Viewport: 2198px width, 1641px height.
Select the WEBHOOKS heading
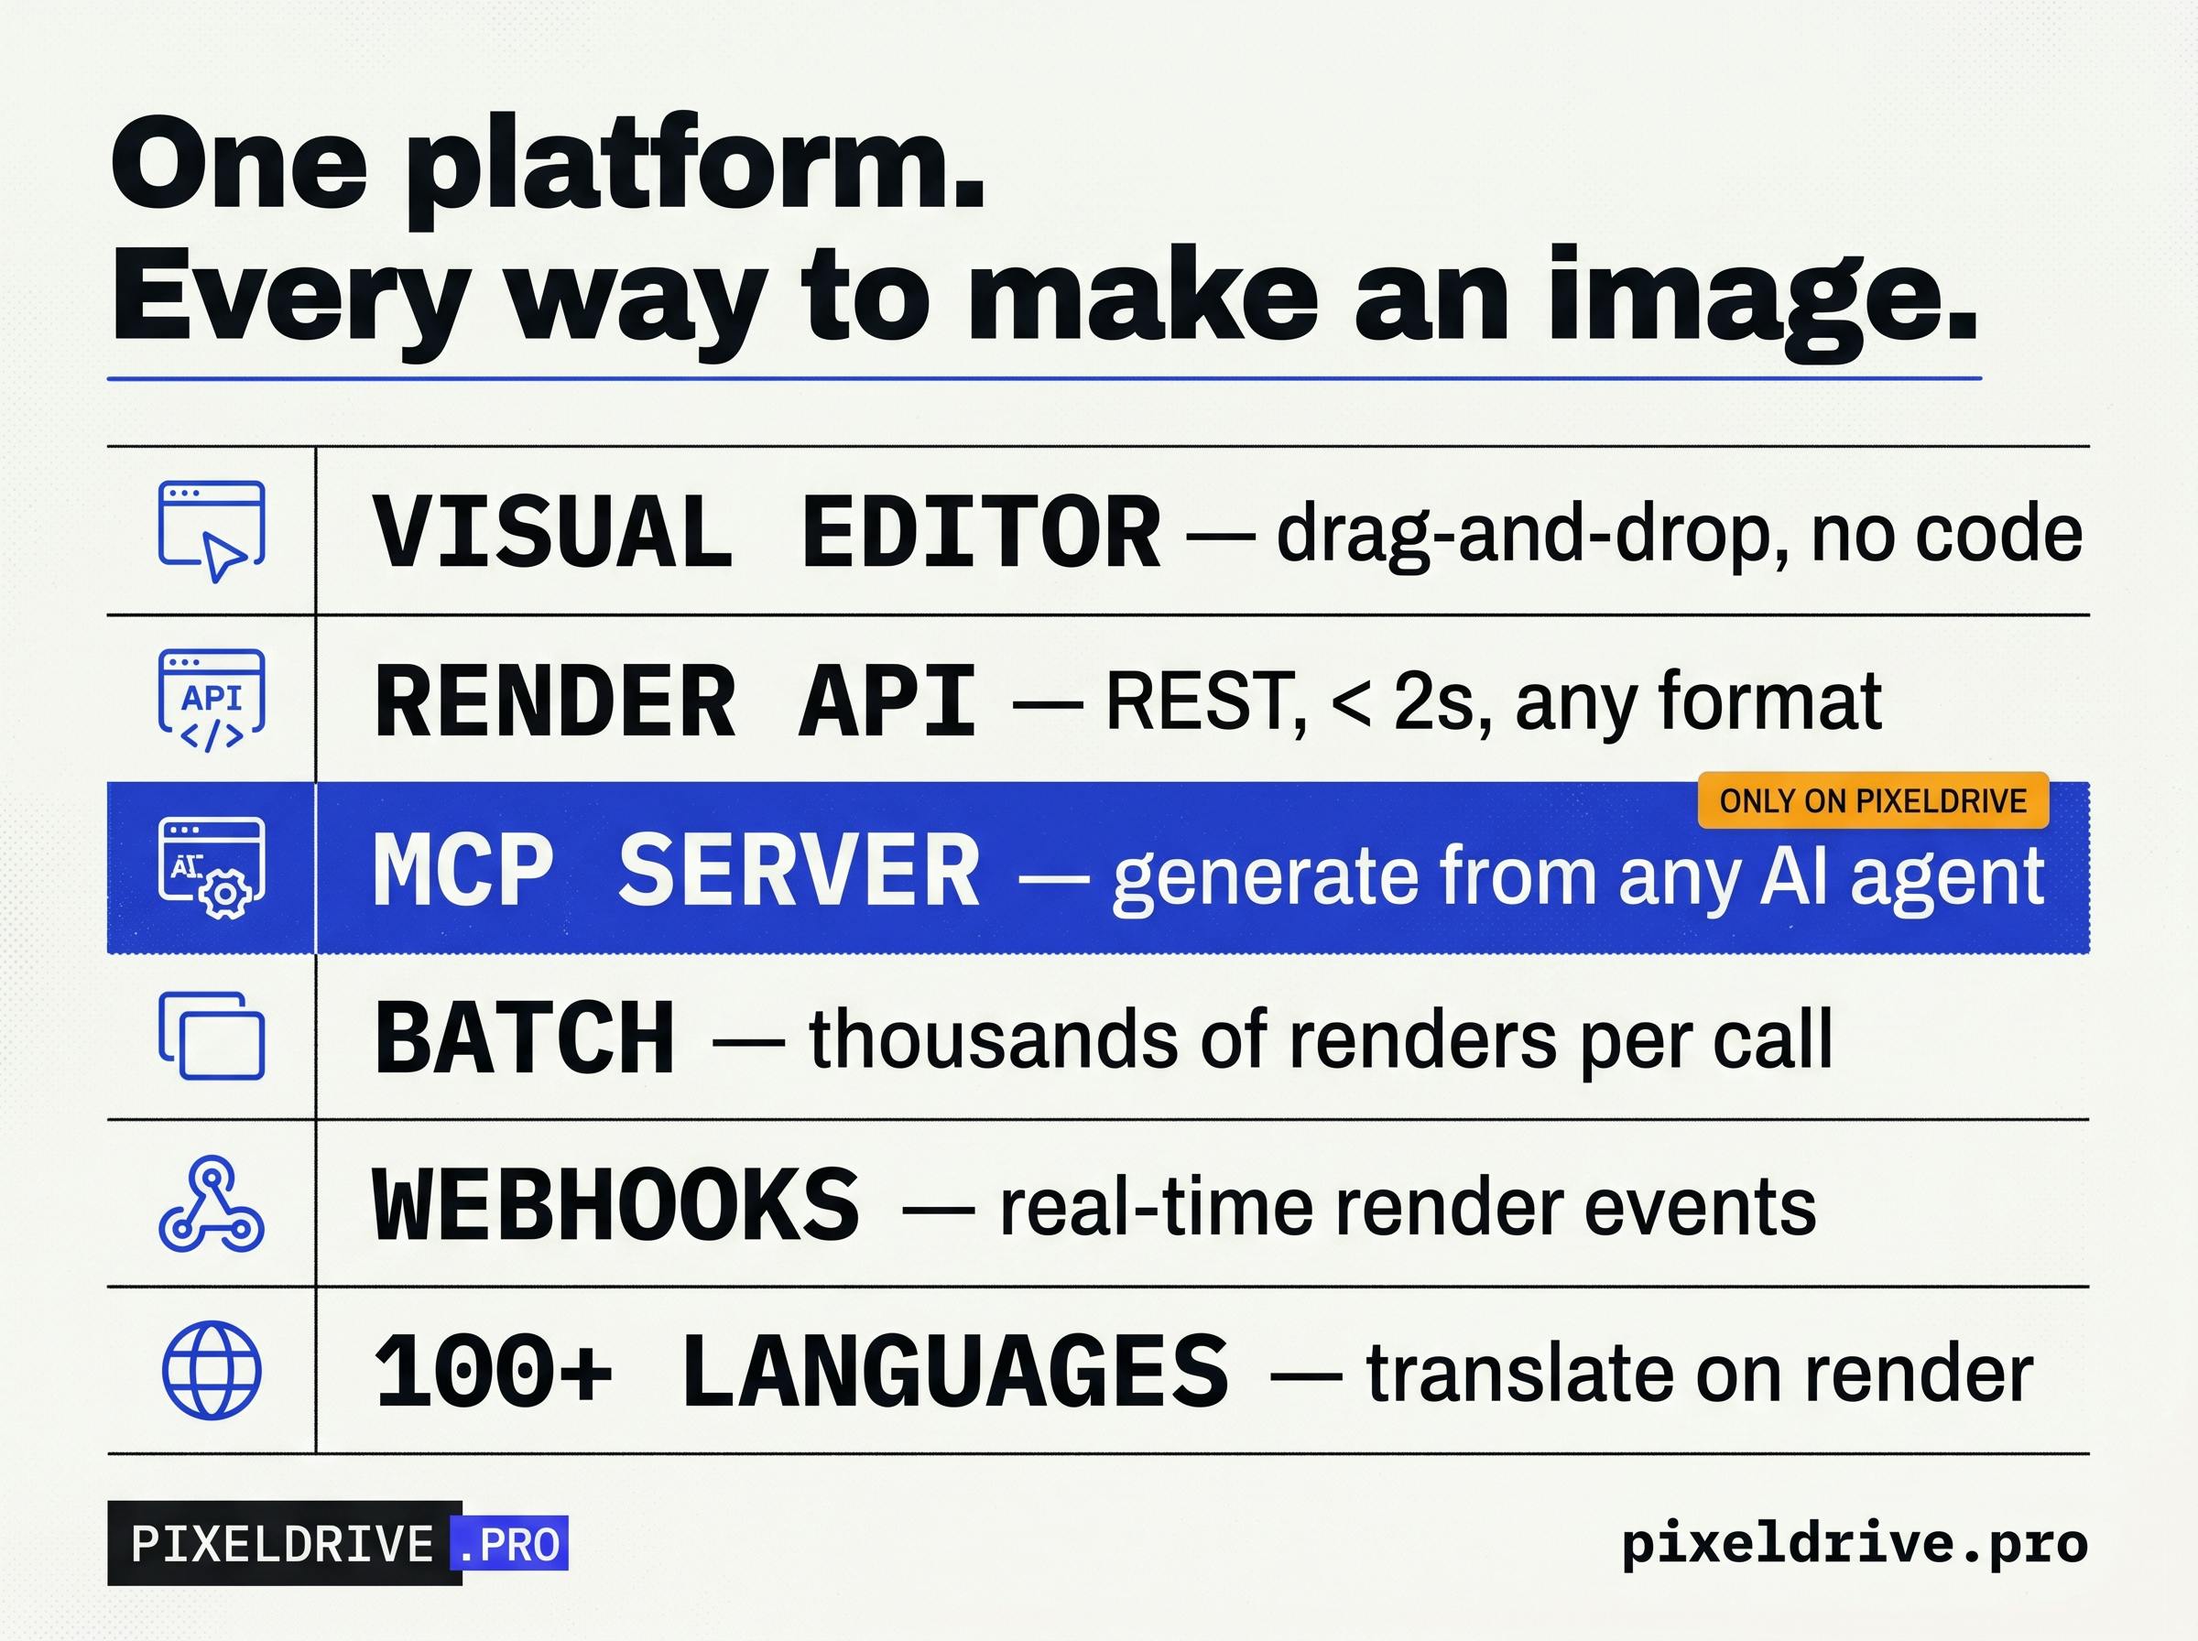(615, 1205)
